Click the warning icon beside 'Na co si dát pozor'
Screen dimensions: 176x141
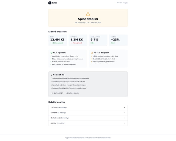(92, 53)
